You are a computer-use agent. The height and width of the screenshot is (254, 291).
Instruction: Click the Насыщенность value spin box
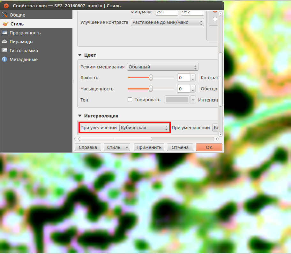[183, 89]
